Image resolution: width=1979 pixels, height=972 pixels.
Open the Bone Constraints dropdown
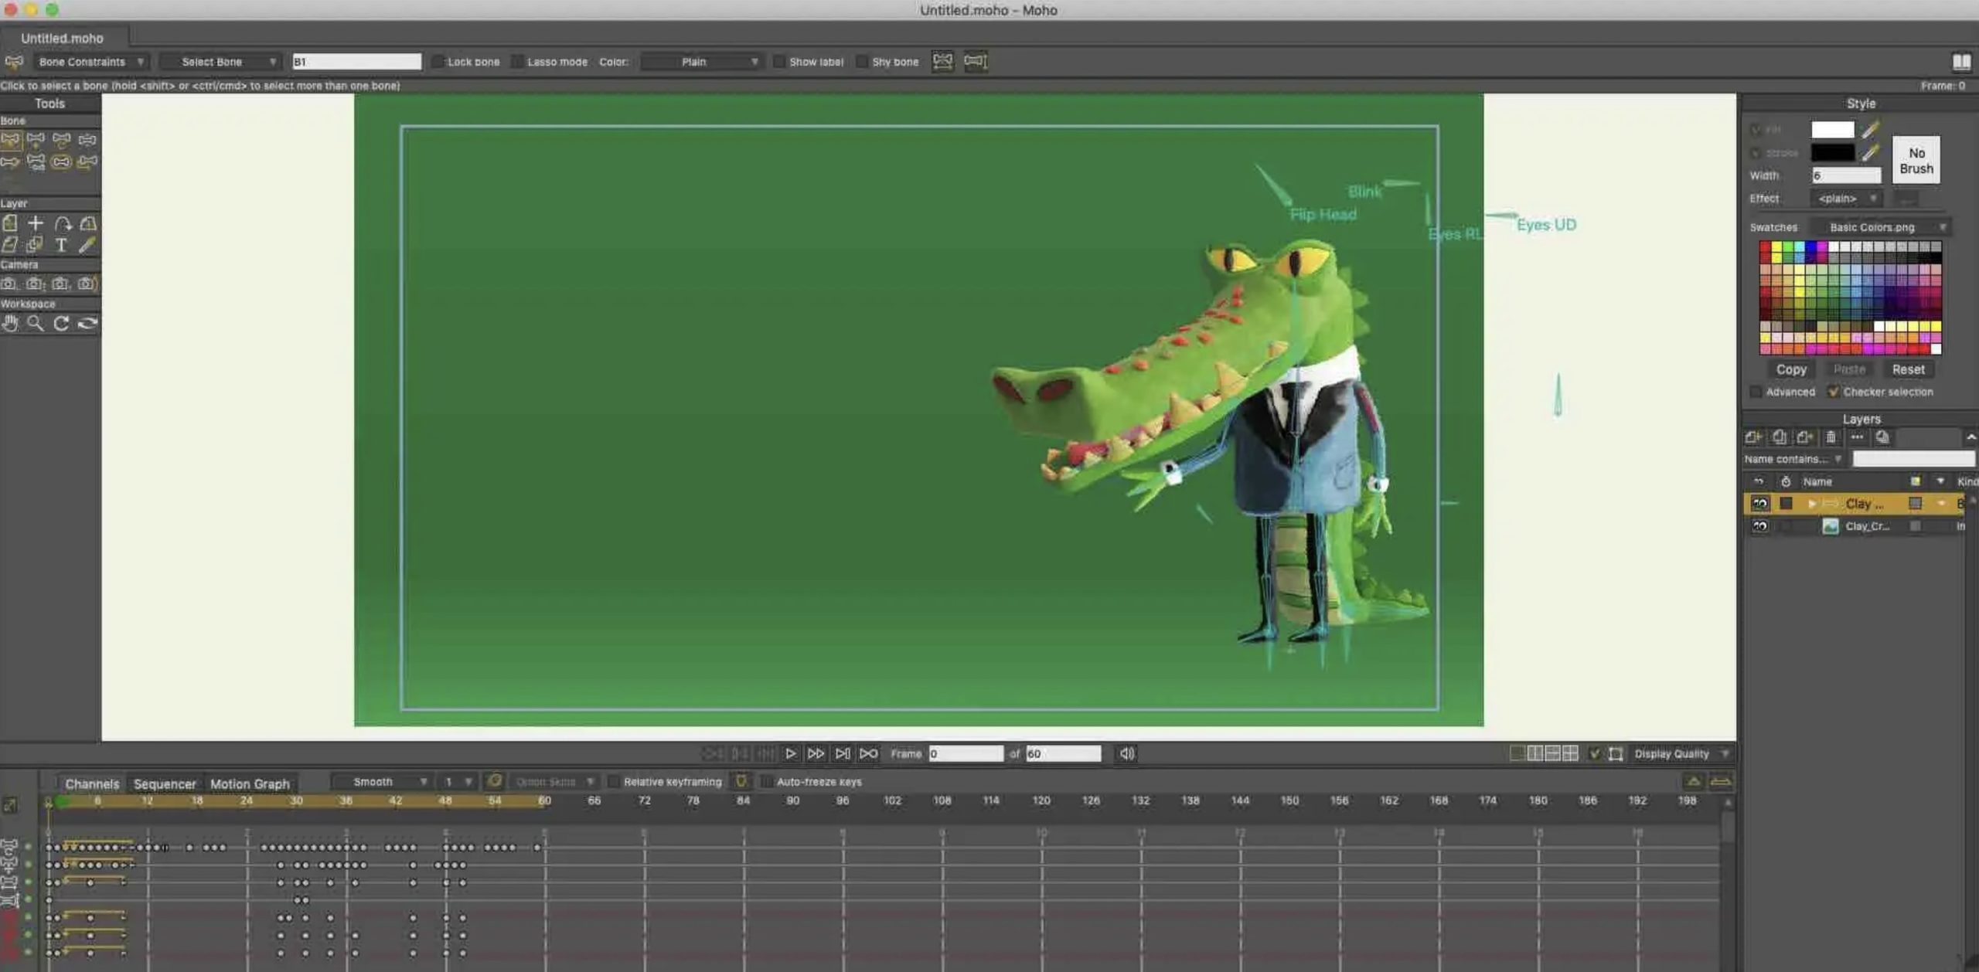pyautogui.click(x=90, y=62)
